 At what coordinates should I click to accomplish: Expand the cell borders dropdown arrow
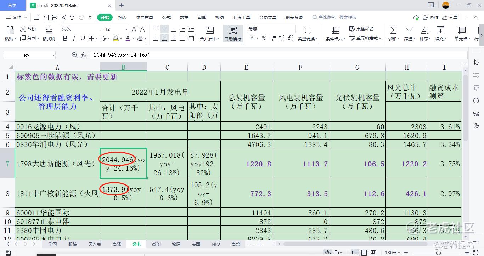click(97, 39)
